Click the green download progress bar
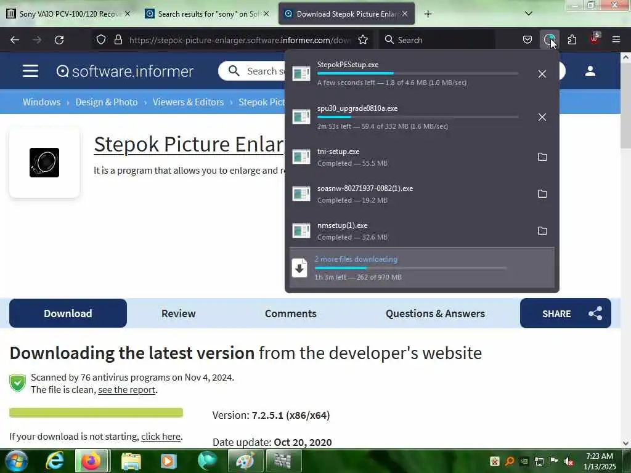This screenshot has height=473, width=631. tap(96, 412)
